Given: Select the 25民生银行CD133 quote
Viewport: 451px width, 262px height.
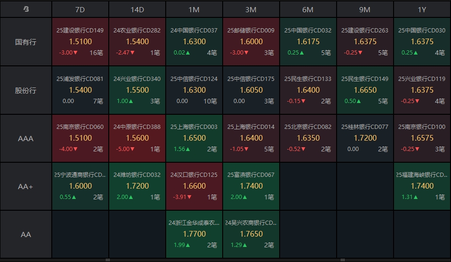Looking at the screenshot, I should [308, 90].
